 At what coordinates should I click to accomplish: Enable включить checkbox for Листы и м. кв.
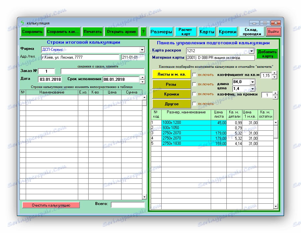[x=194, y=75]
